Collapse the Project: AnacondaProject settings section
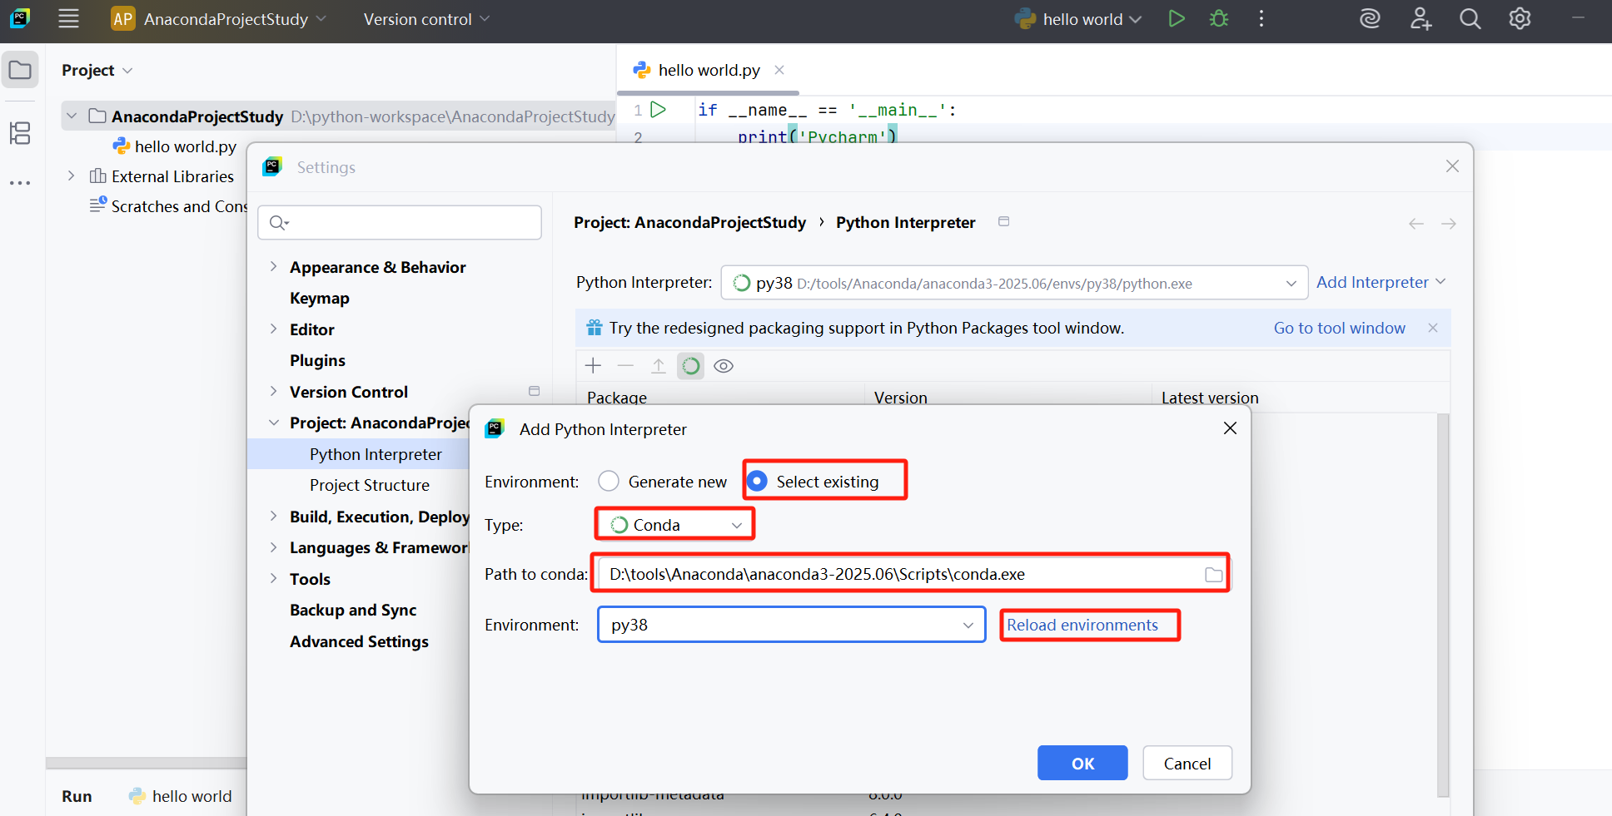The height and width of the screenshot is (816, 1612). coord(273,423)
